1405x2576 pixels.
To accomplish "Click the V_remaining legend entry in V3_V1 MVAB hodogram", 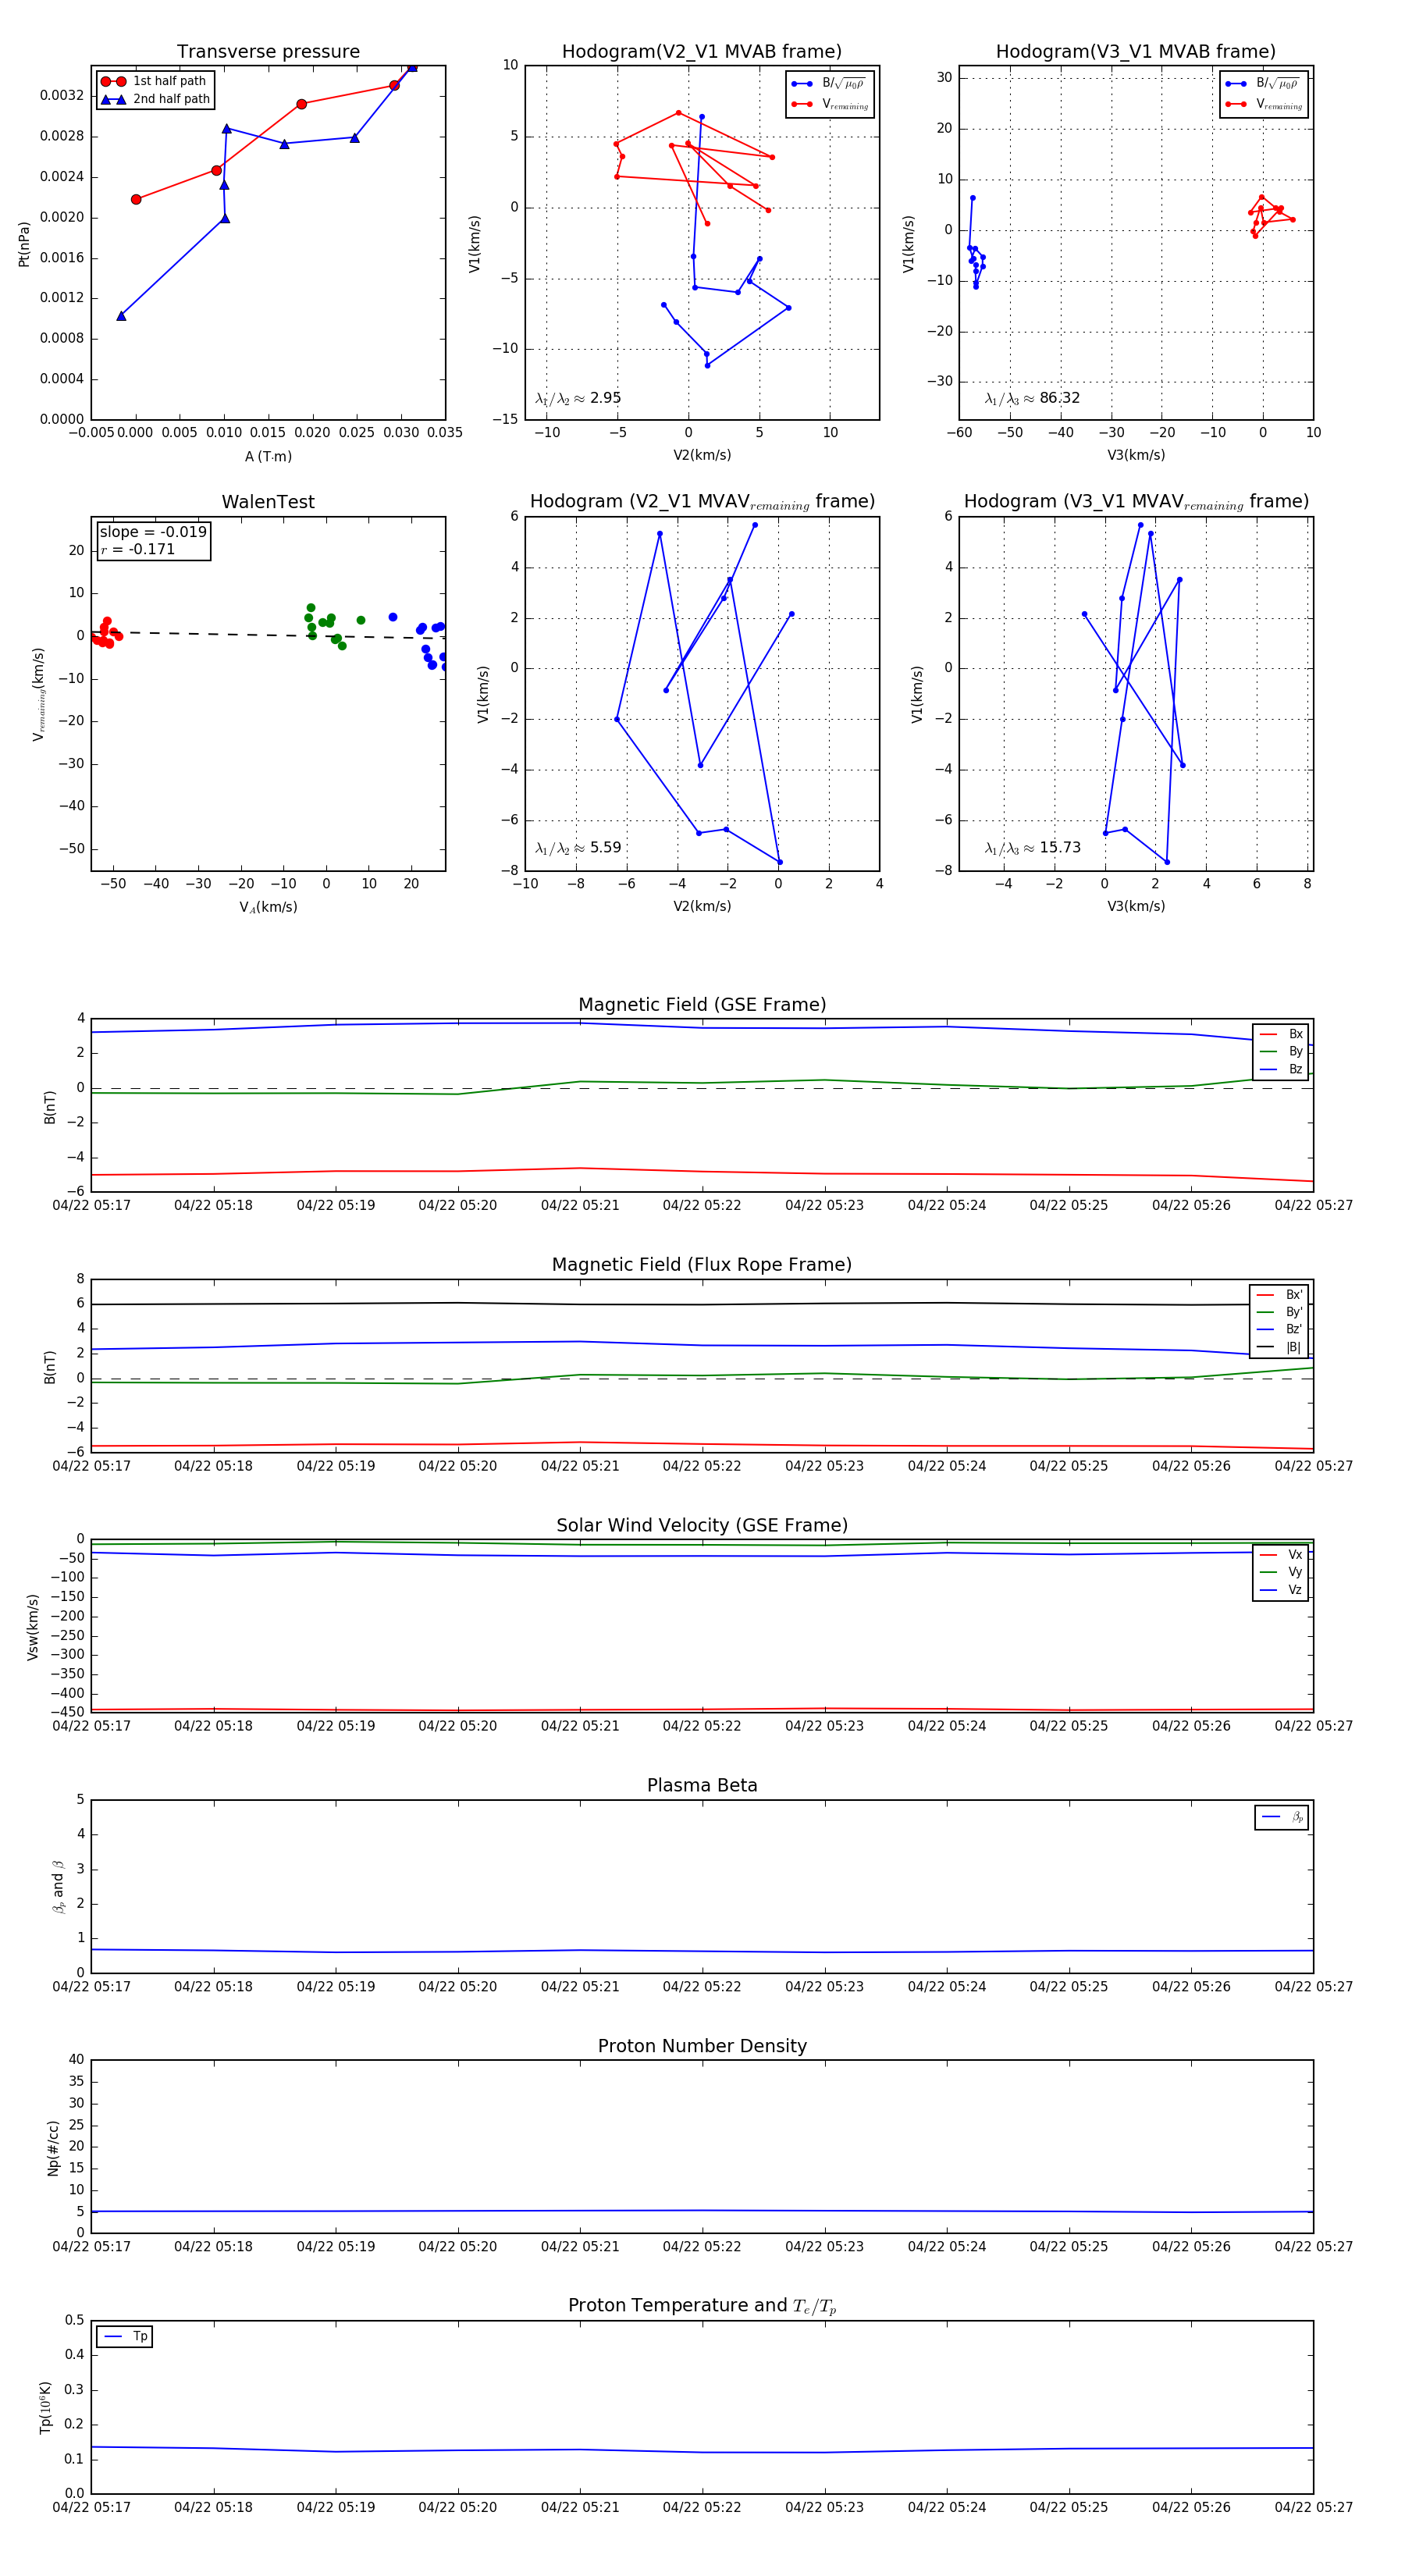I will (1263, 104).
